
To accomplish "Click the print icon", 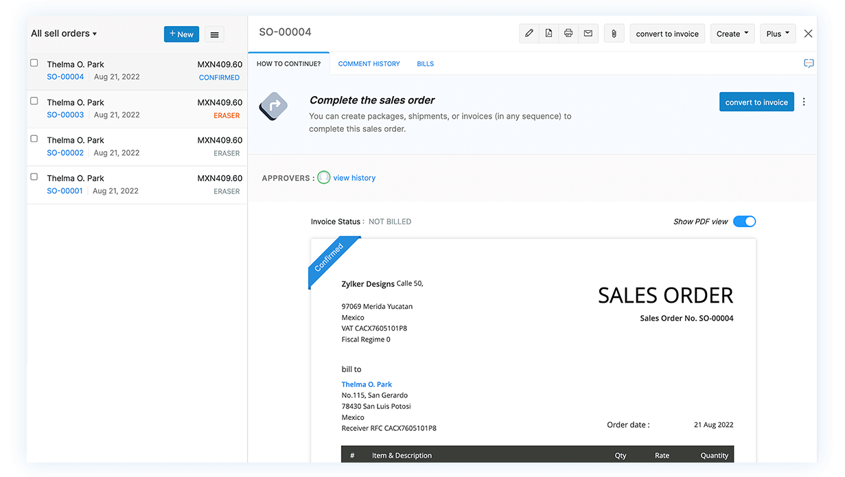I will point(568,33).
